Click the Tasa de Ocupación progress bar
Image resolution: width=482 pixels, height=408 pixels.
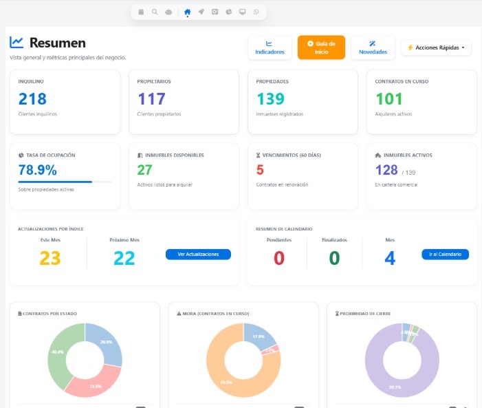point(65,182)
